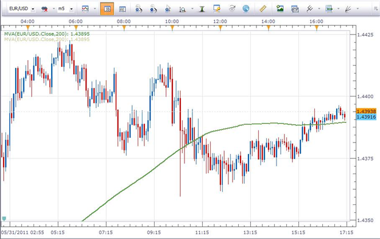Select the cursor zoom tool icon
The image size is (380, 239).
point(167,9)
